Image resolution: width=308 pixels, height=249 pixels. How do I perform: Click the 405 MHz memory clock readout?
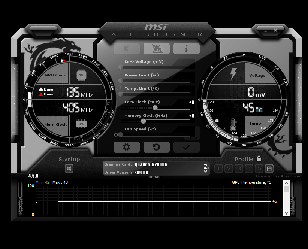pyautogui.click(x=78, y=107)
